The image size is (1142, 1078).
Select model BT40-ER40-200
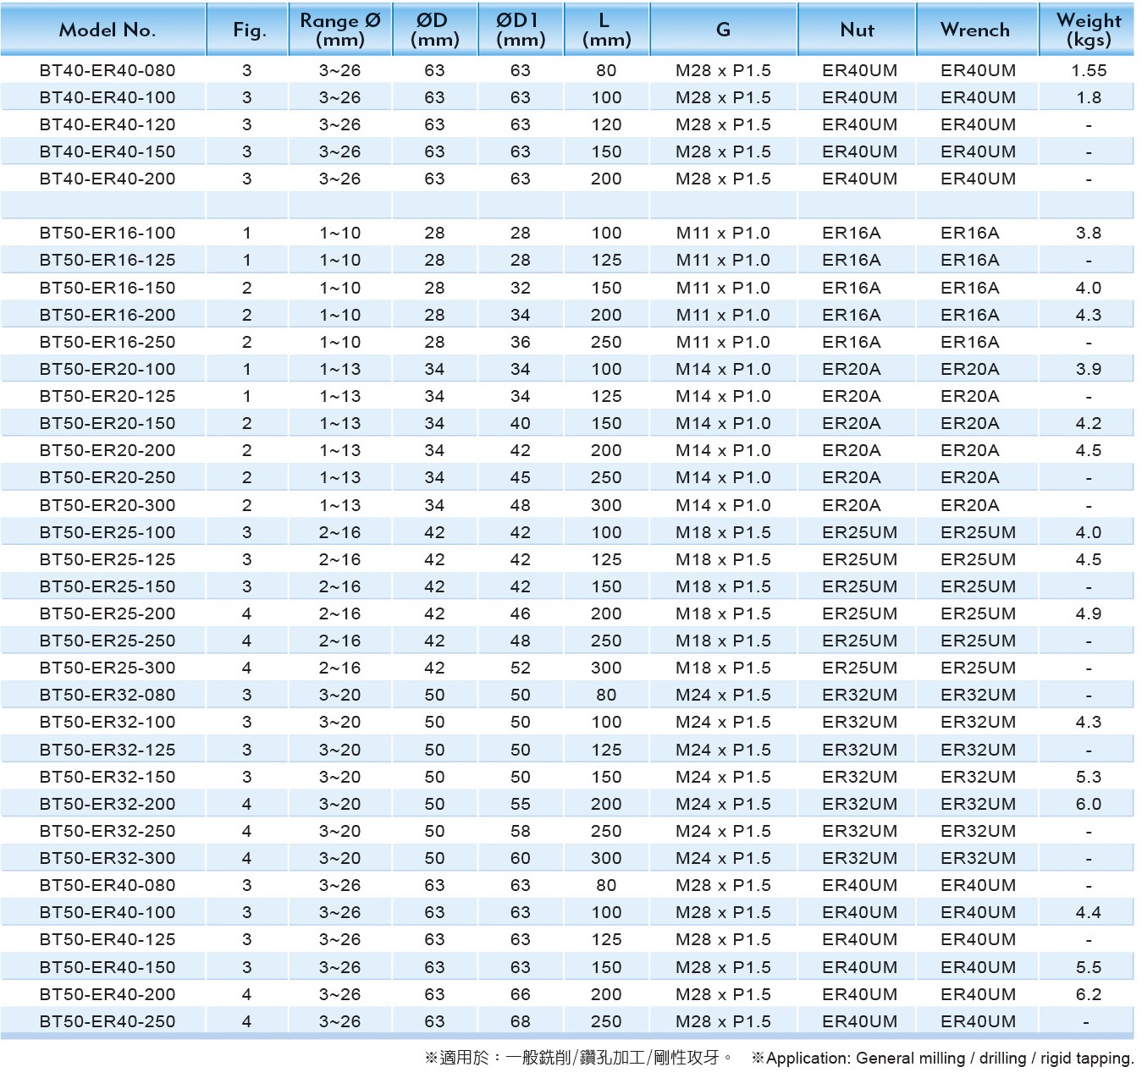[x=108, y=179]
